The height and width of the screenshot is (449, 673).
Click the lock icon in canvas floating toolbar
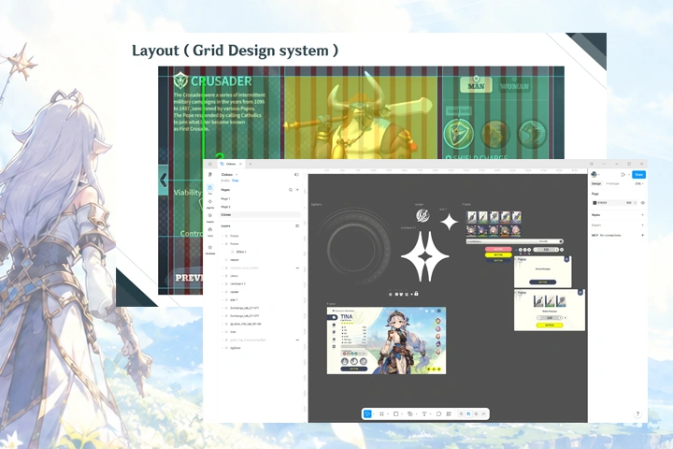[416, 294]
